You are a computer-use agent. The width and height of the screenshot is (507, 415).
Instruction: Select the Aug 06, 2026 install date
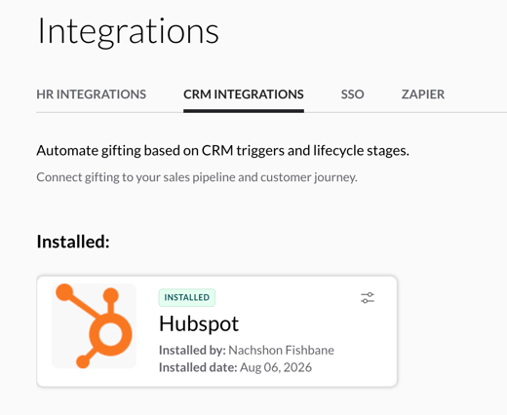coord(276,367)
